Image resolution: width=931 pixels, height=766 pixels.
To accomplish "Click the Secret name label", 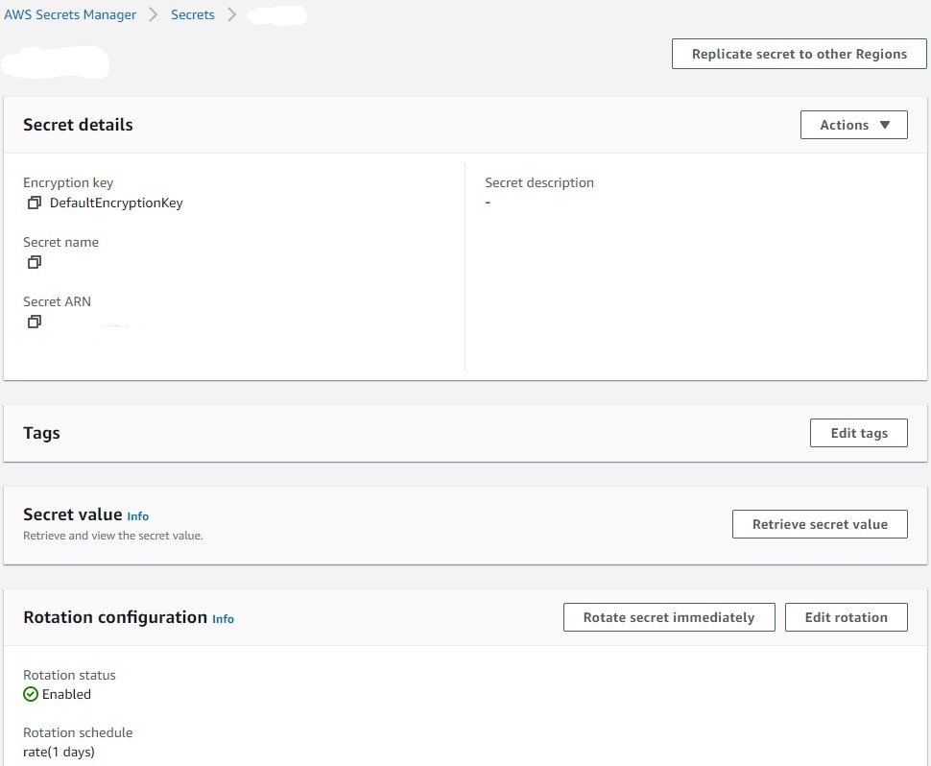I will tap(61, 242).
